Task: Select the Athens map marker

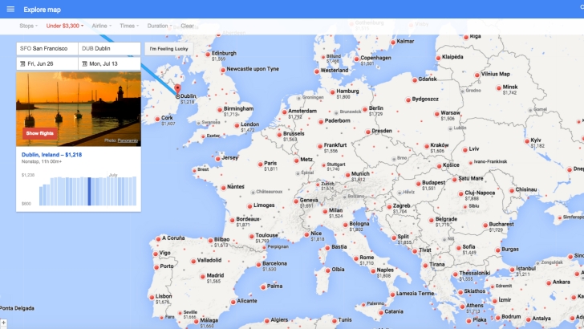Action: [x=462, y=307]
